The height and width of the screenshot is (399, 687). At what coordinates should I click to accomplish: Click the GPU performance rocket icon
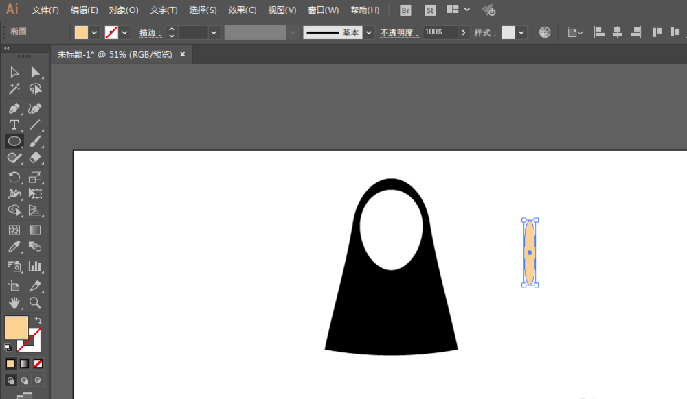click(x=488, y=10)
